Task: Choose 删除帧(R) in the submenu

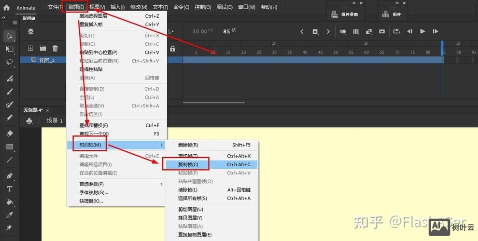Action: [212, 145]
